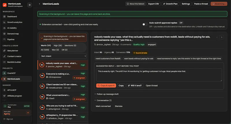Select the High (26) filter tab
231x124 pixels.
58,45
